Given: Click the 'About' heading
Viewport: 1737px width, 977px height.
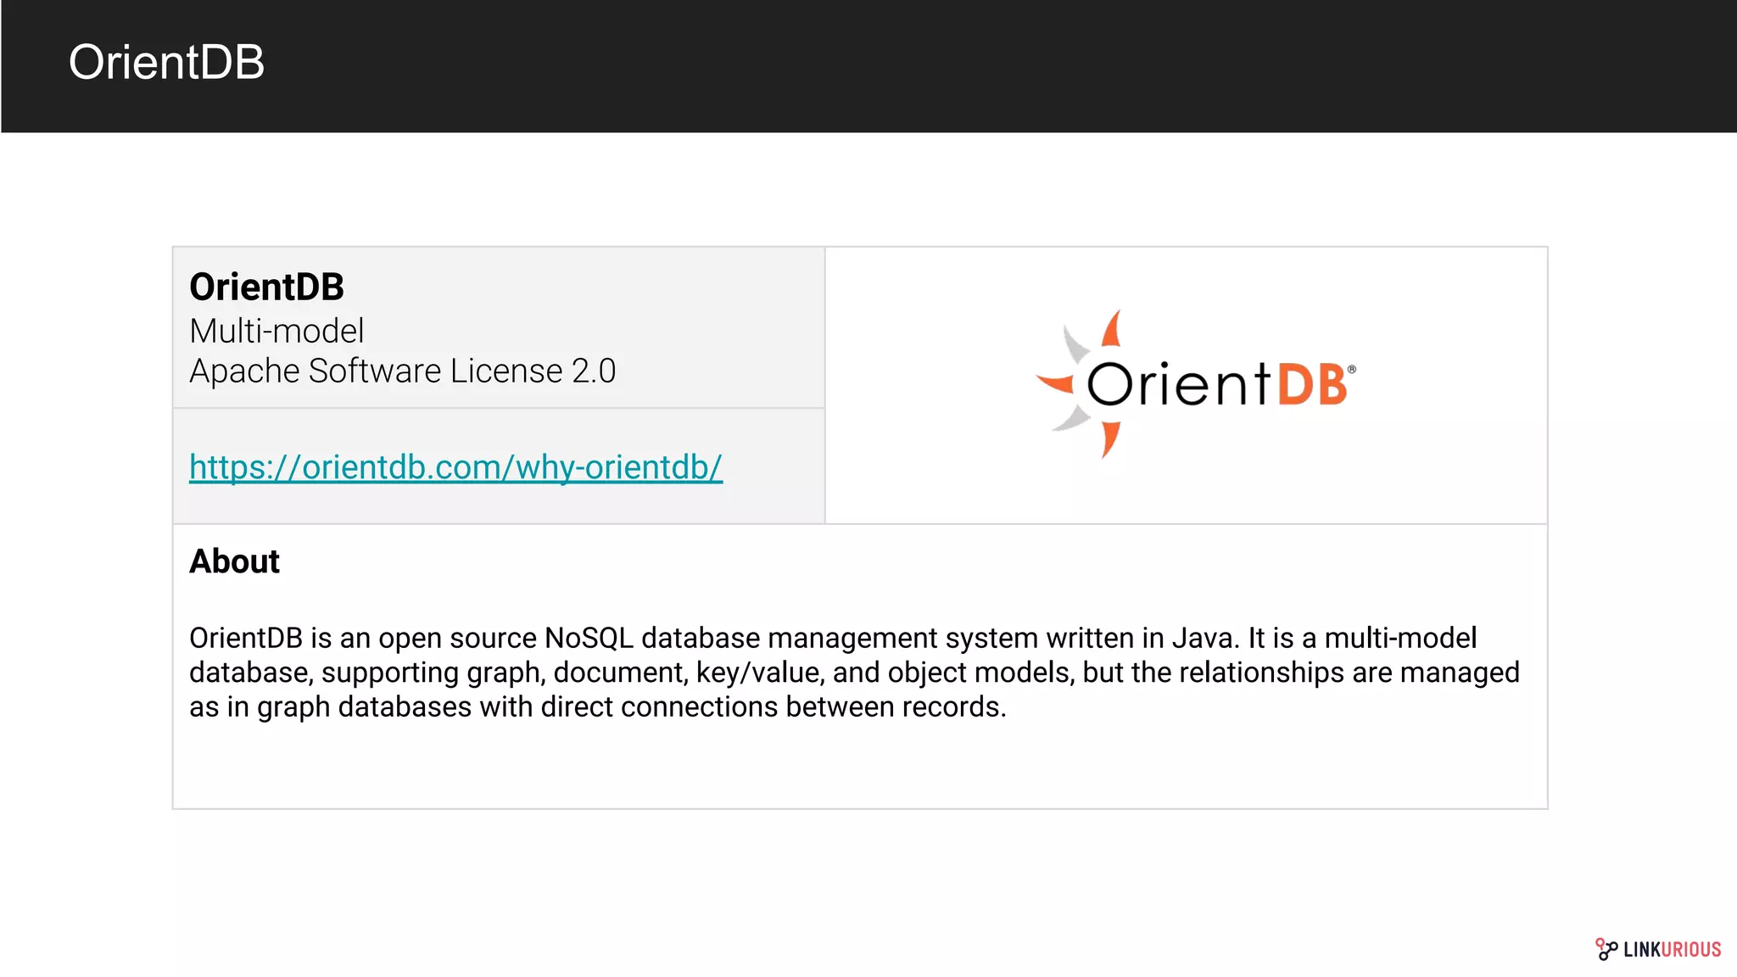Looking at the screenshot, I should point(234,561).
